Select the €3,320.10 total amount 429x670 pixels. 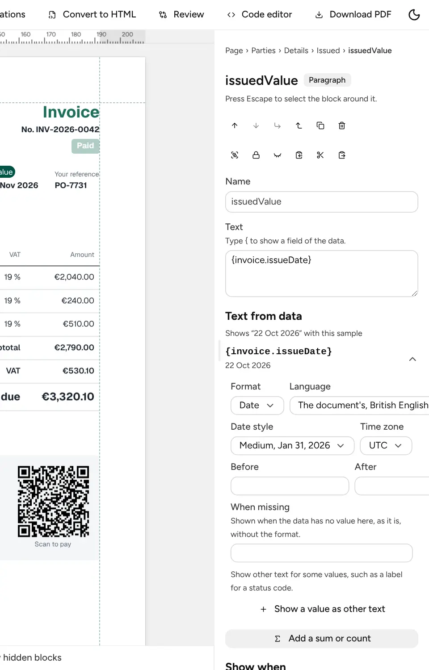(x=68, y=397)
